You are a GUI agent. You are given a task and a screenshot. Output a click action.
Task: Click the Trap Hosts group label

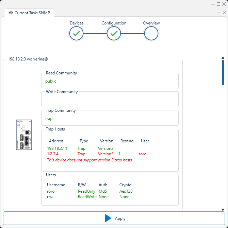click(55, 129)
